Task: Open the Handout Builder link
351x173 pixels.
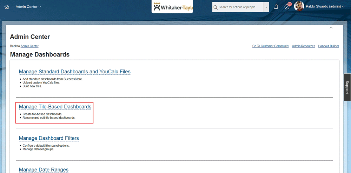Action: 329,46
